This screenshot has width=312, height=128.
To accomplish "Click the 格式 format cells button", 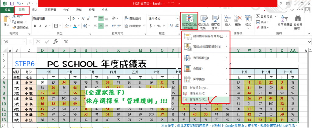I will (x=248, y=21).
